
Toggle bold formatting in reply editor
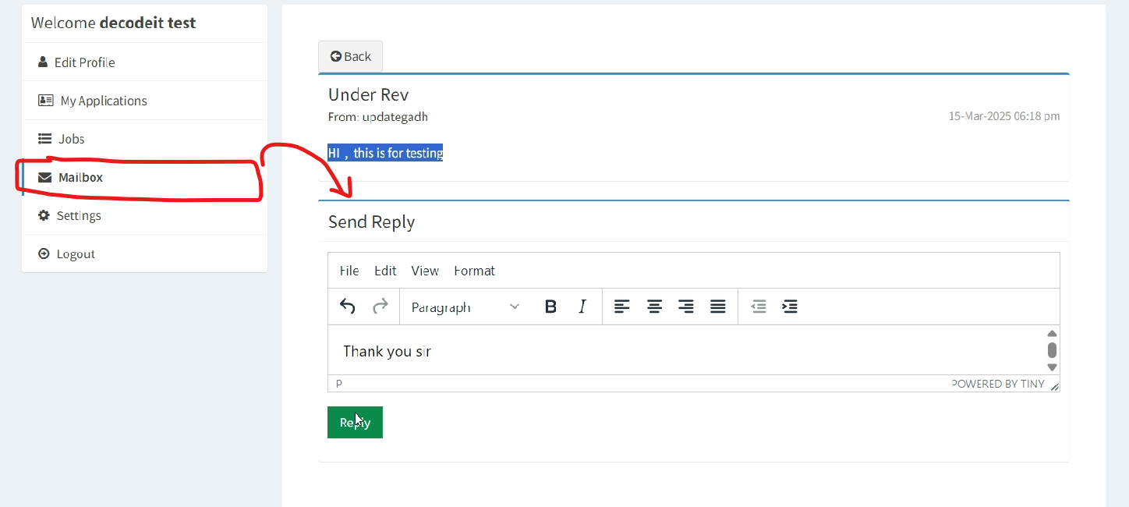coord(550,307)
